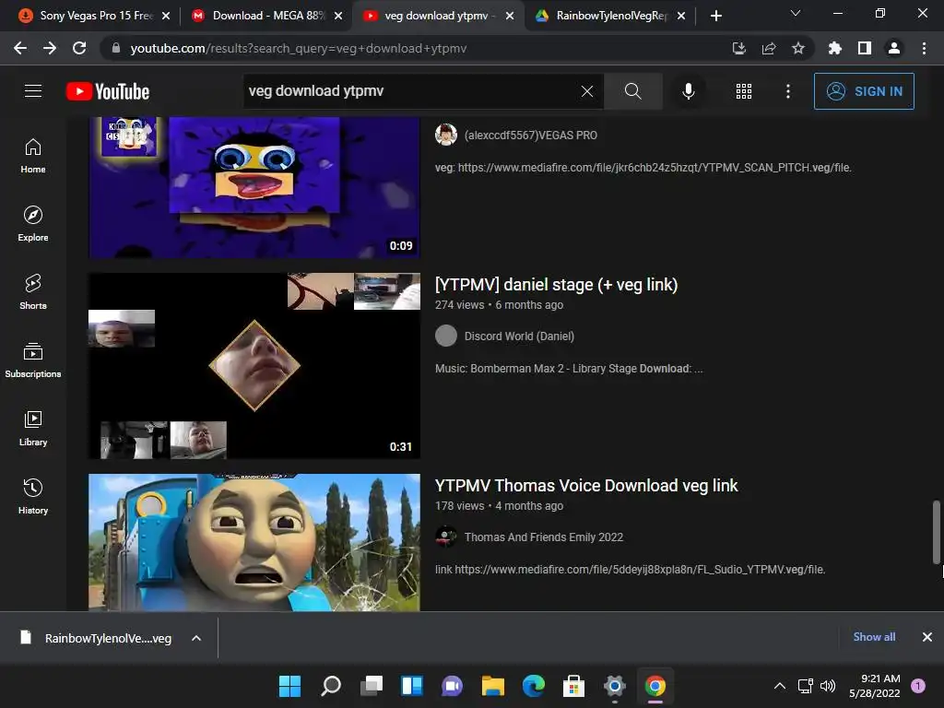Open YouTube settings three-dot menu
Screen dimensions: 944x708
tap(787, 91)
